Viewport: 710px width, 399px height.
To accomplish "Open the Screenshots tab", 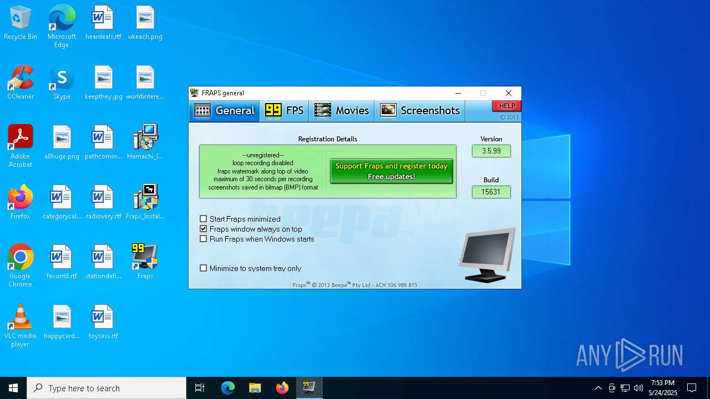I will 420,111.
